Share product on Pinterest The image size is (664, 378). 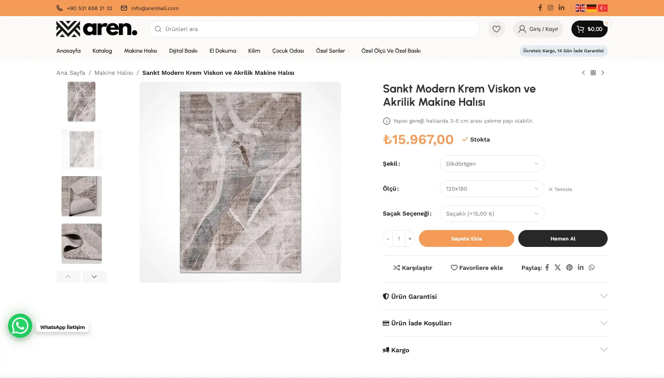point(569,267)
